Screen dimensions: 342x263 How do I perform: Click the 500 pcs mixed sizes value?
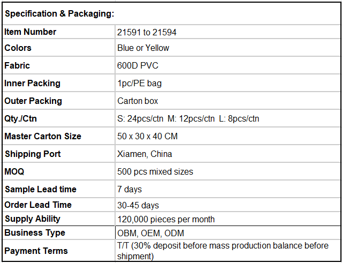[155, 172]
